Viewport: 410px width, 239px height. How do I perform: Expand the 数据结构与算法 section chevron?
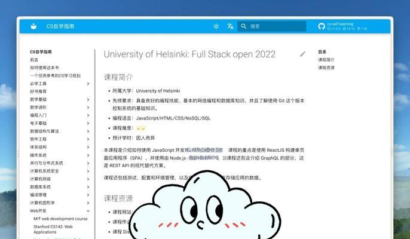coord(88,131)
